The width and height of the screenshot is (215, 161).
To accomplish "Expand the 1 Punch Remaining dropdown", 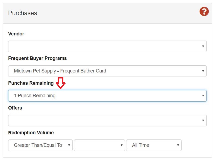I will click(107, 96).
